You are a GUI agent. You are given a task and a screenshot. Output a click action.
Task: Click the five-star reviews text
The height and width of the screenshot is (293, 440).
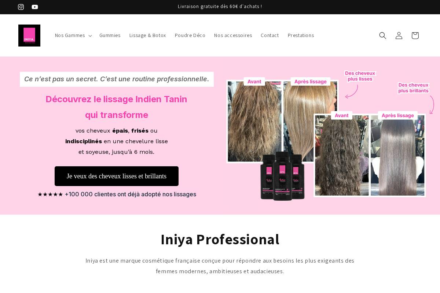click(117, 194)
